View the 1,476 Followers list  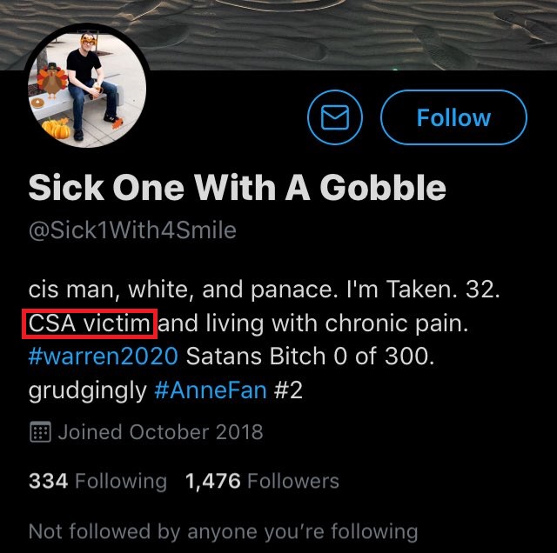coord(262,481)
